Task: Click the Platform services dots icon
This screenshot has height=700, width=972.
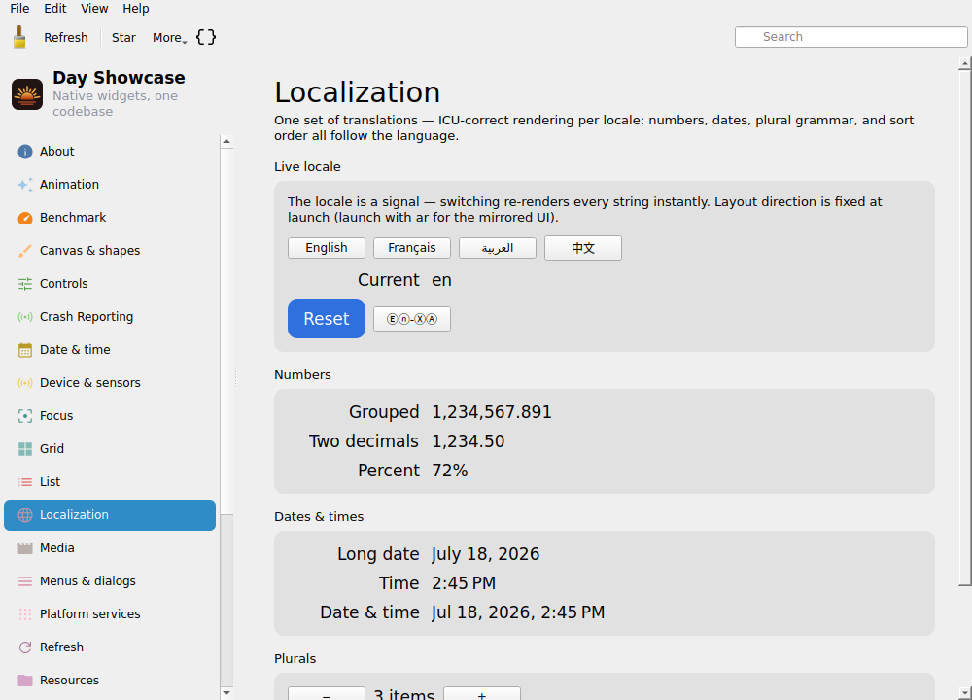Action: point(25,614)
